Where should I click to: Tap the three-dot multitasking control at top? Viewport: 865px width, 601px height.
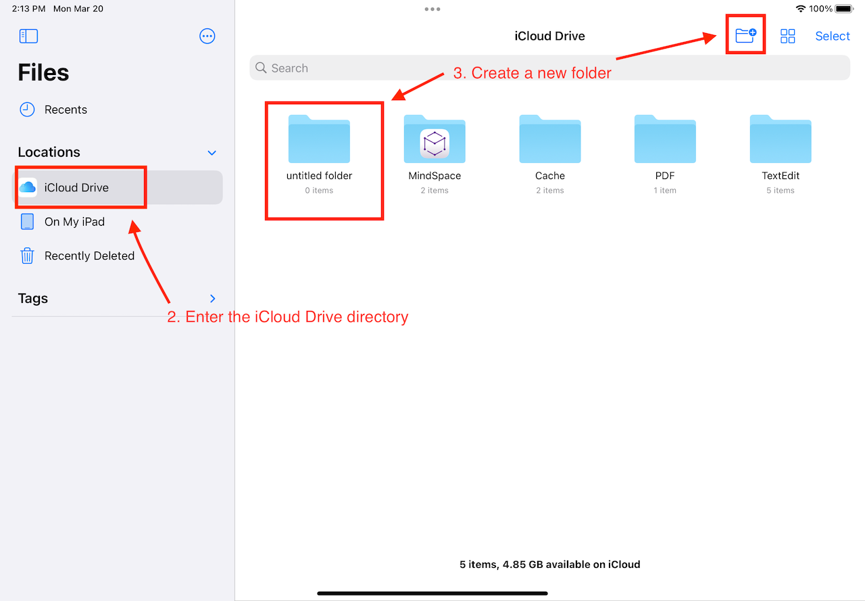432,9
